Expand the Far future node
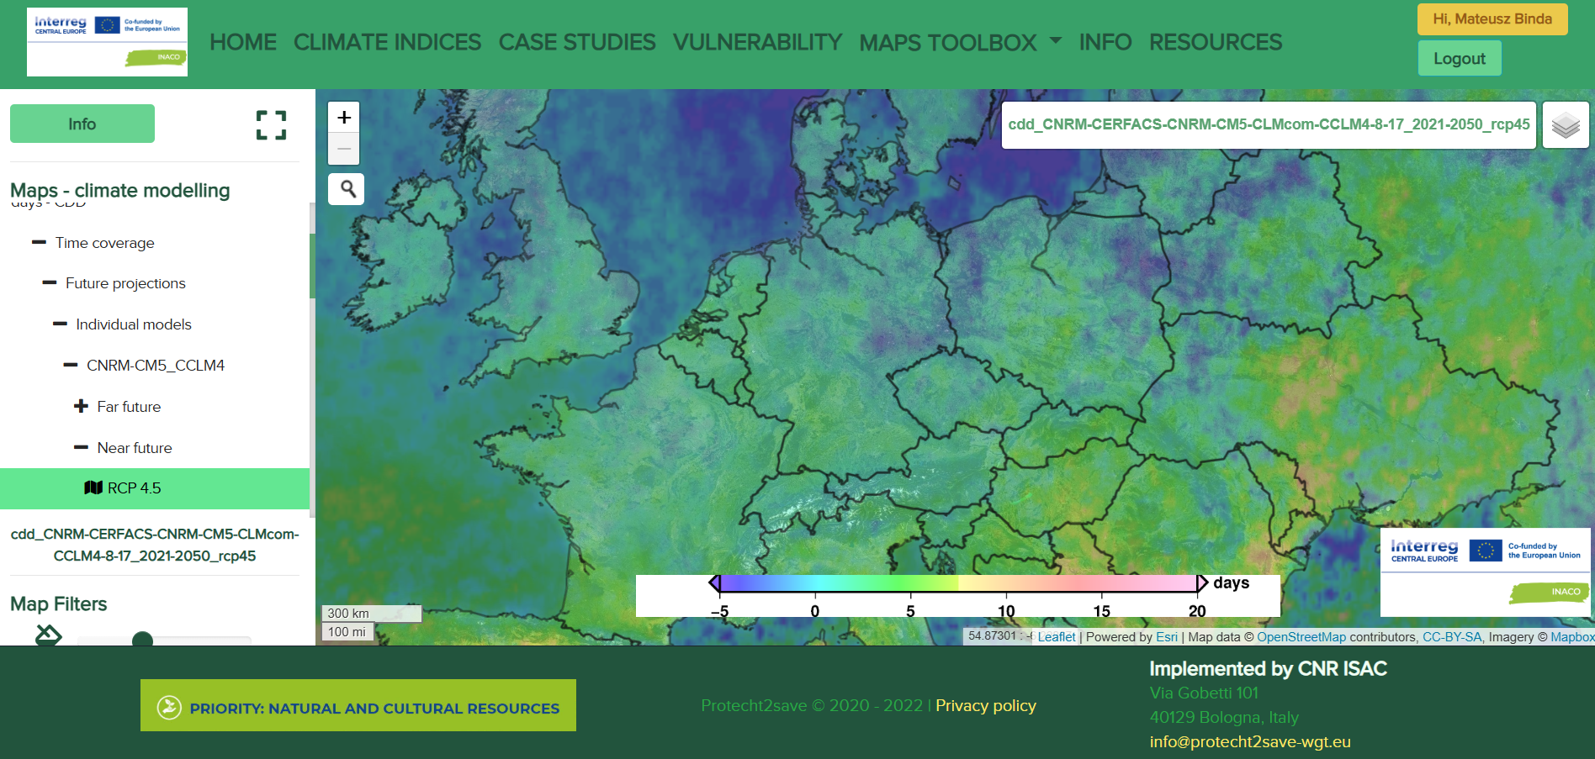1595x759 pixels. [81, 407]
